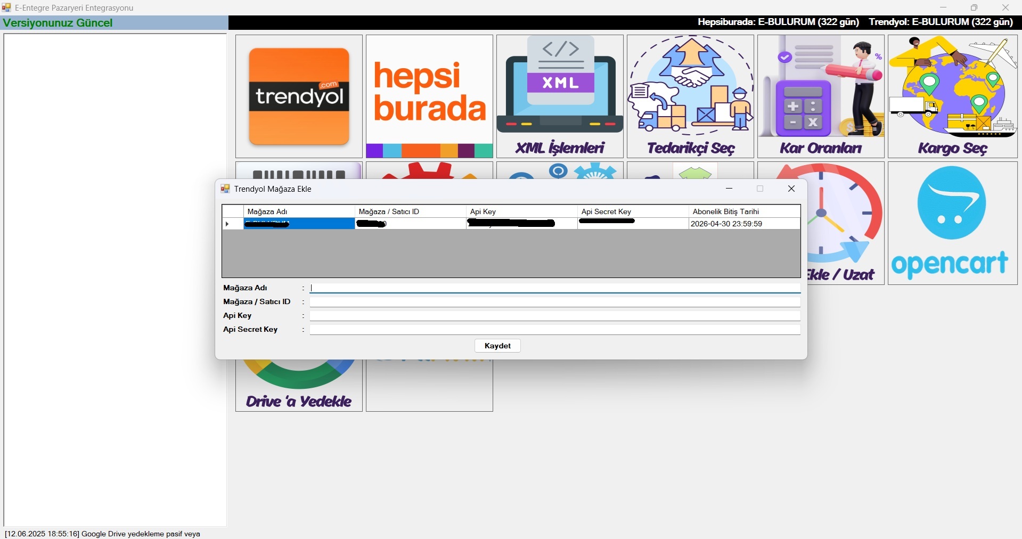The width and height of the screenshot is (1022, 539).
Task: Click the Versiyonunuz Güncel label
Action: (58, 23)
